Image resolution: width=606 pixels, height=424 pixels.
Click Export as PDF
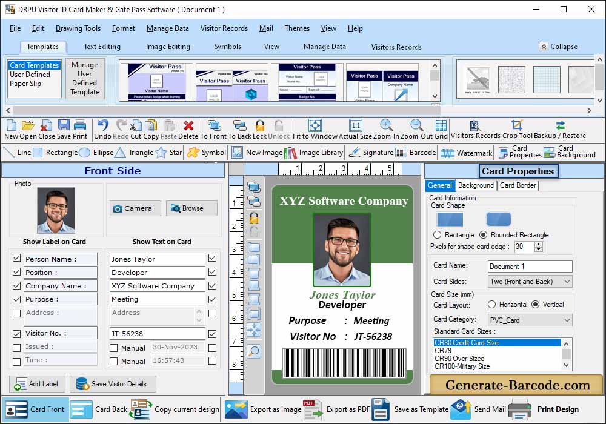point(337,409)
